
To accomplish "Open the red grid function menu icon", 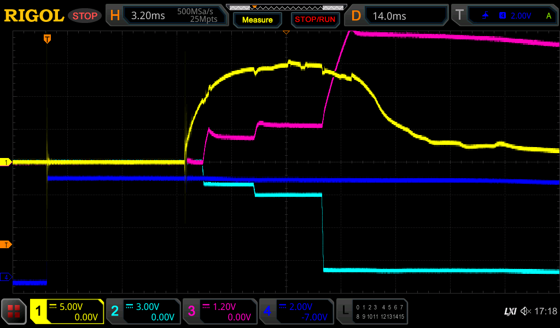I will point(15,312).
